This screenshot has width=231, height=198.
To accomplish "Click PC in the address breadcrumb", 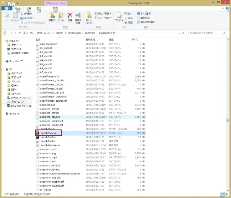I will (31, 33).
